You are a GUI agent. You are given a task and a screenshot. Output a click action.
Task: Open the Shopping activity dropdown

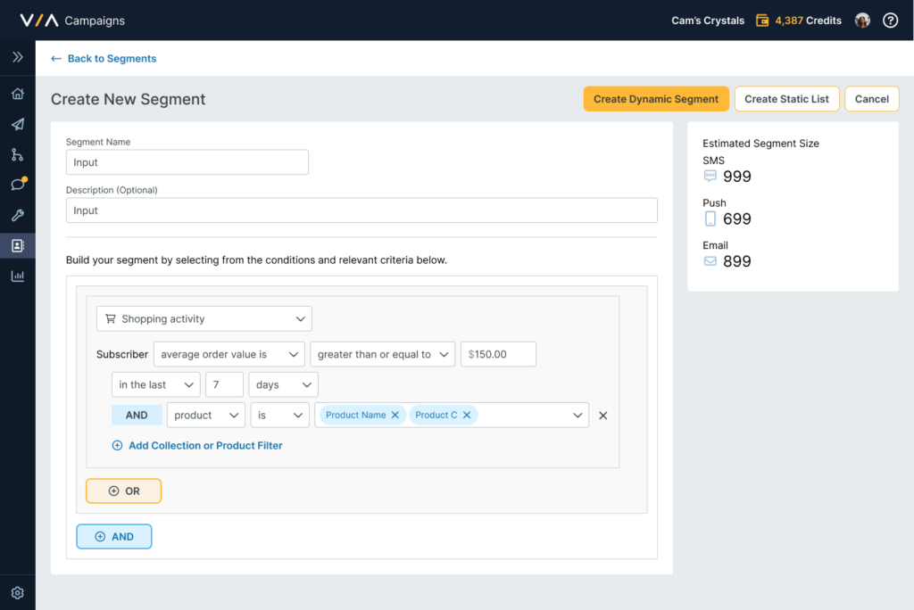[x=204, y=318]
